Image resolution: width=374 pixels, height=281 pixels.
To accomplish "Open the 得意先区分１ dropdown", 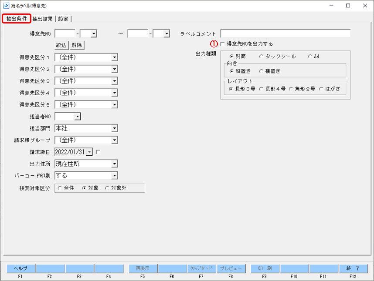I will [115, 57].
